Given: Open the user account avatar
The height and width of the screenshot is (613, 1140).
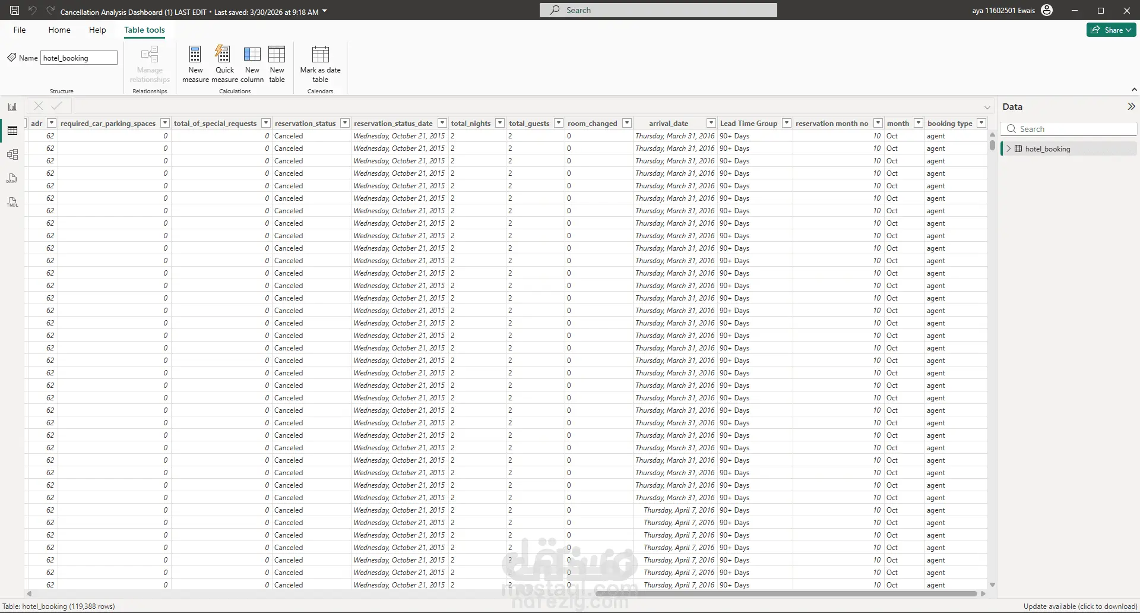Looking at the screenshot, I should point(1047,10).
